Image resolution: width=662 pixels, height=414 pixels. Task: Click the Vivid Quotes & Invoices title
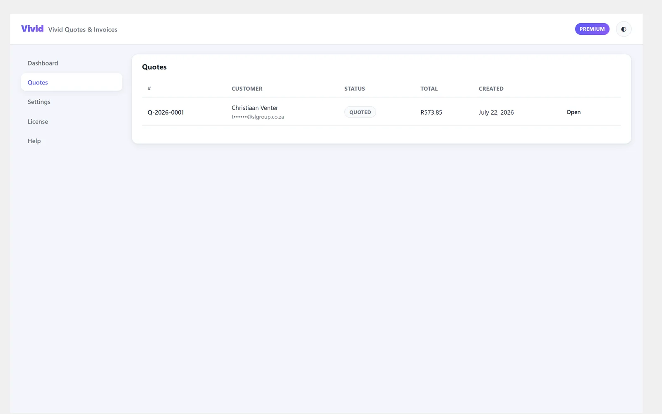coord(83,30)
